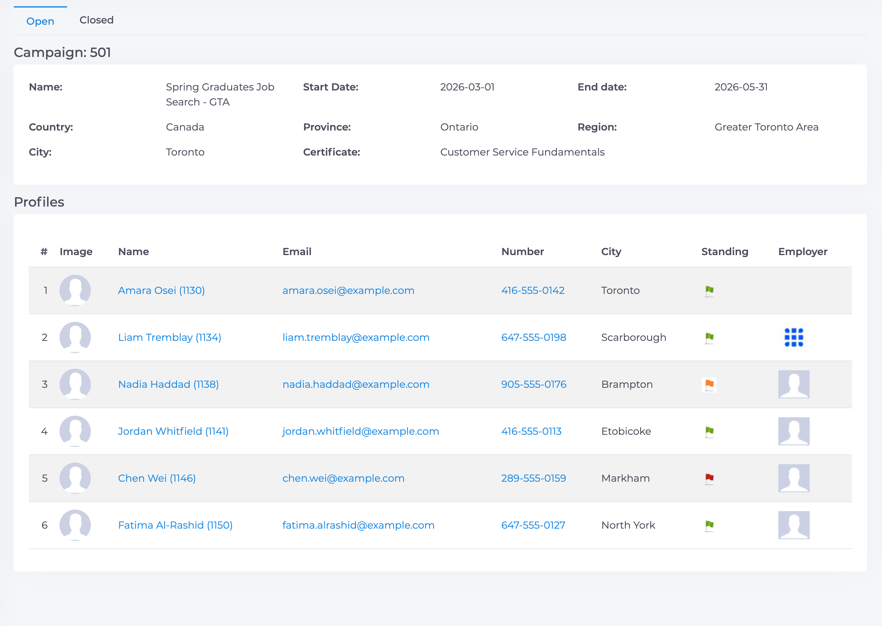The height and width of the screenshot is (626, 882).
Task: Open Liam Tremblay (1134) profile link
Action: [170, 338]
